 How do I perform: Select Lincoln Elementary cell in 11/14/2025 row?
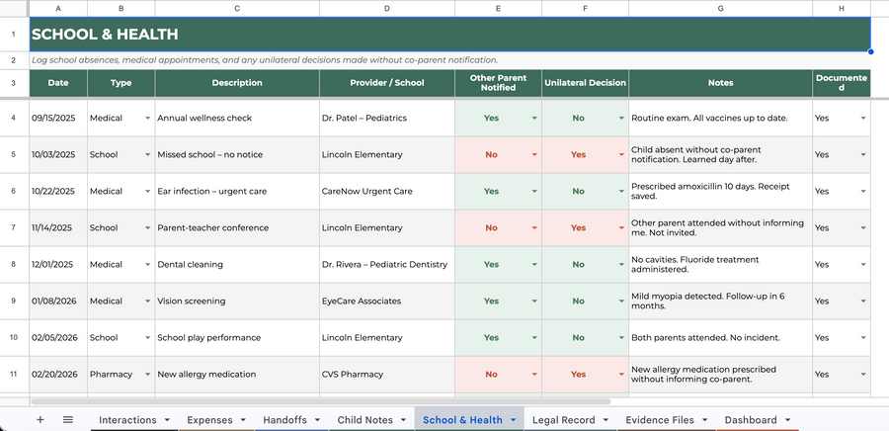386,228
